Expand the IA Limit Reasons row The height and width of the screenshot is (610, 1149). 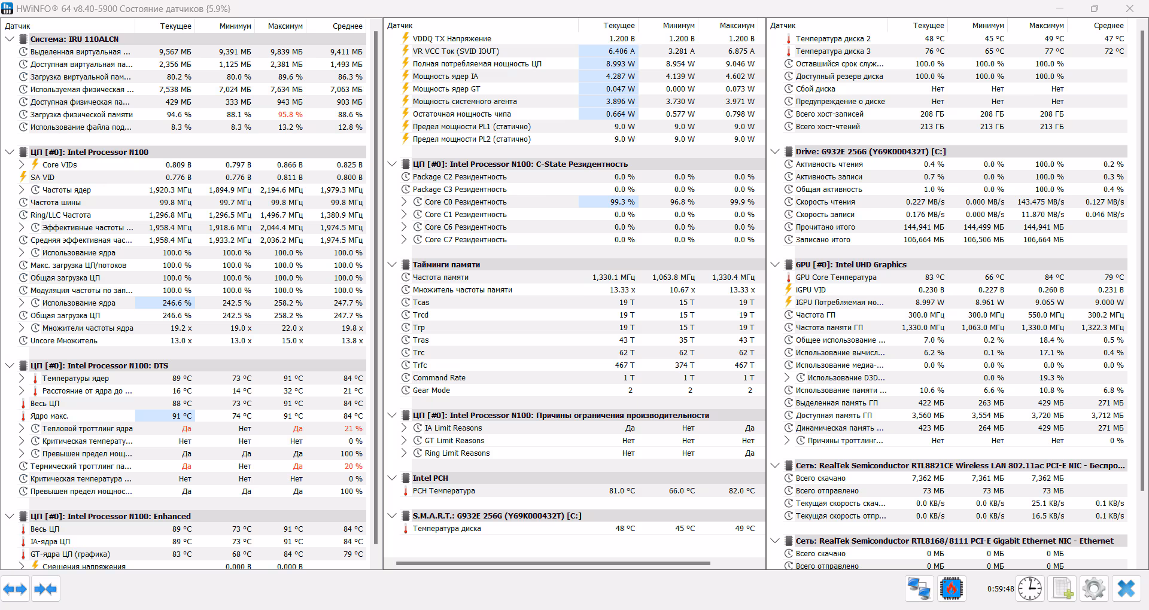405,428
